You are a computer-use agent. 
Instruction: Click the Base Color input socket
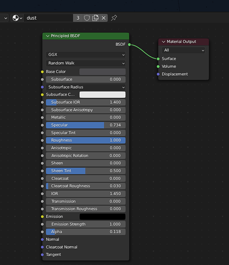click(x=42, y=72)
